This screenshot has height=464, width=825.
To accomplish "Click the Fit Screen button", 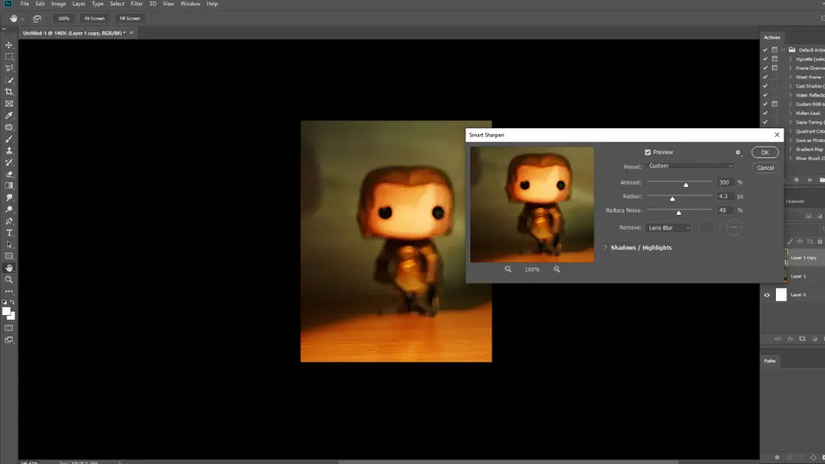I will point(95,19).
